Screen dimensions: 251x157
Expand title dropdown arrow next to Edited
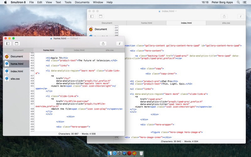point(80,38)
